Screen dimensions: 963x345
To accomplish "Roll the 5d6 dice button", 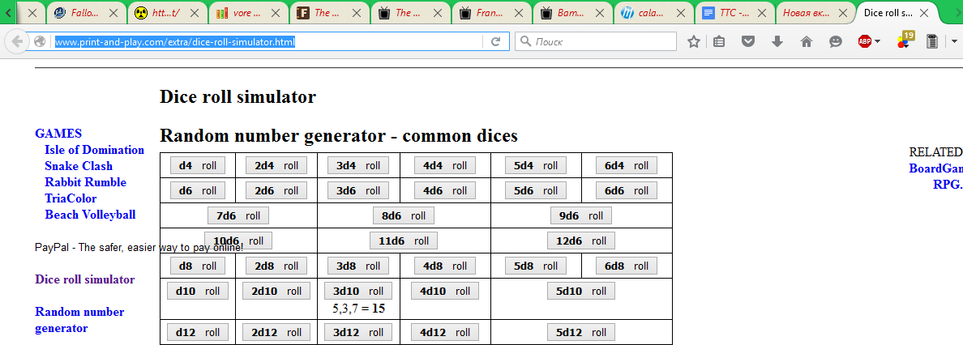I will coord(536,191).
